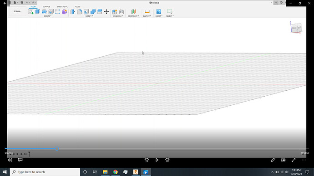The image size is (314, 176).
Task: Select the Extrude tool icon
Action: (x=37, y=12)
